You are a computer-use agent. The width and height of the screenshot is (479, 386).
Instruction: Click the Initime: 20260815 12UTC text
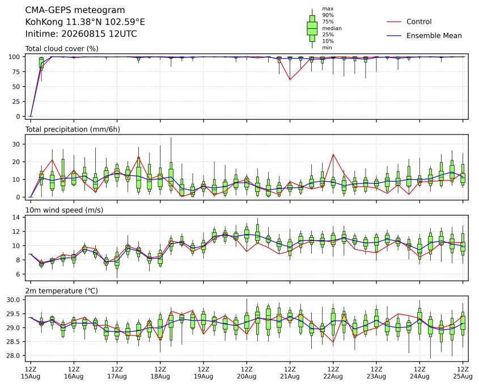tap(81, 33)
